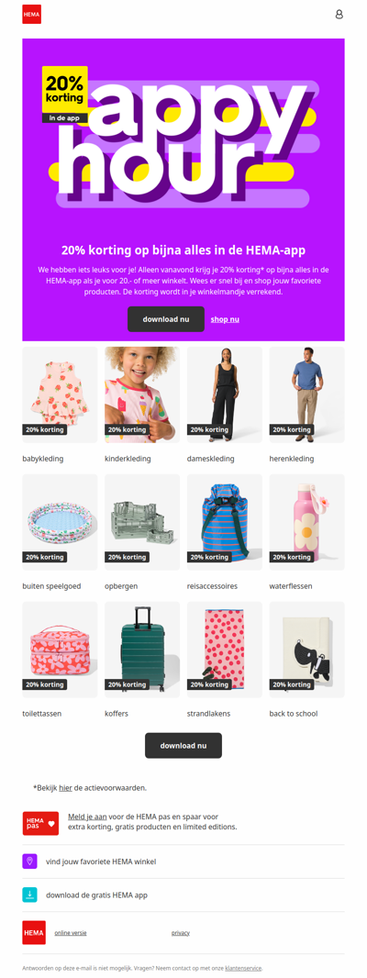Open the 'hier' actievoorwaarden link
The width and height of the screenshot is (367, 978).
(65, 788)
